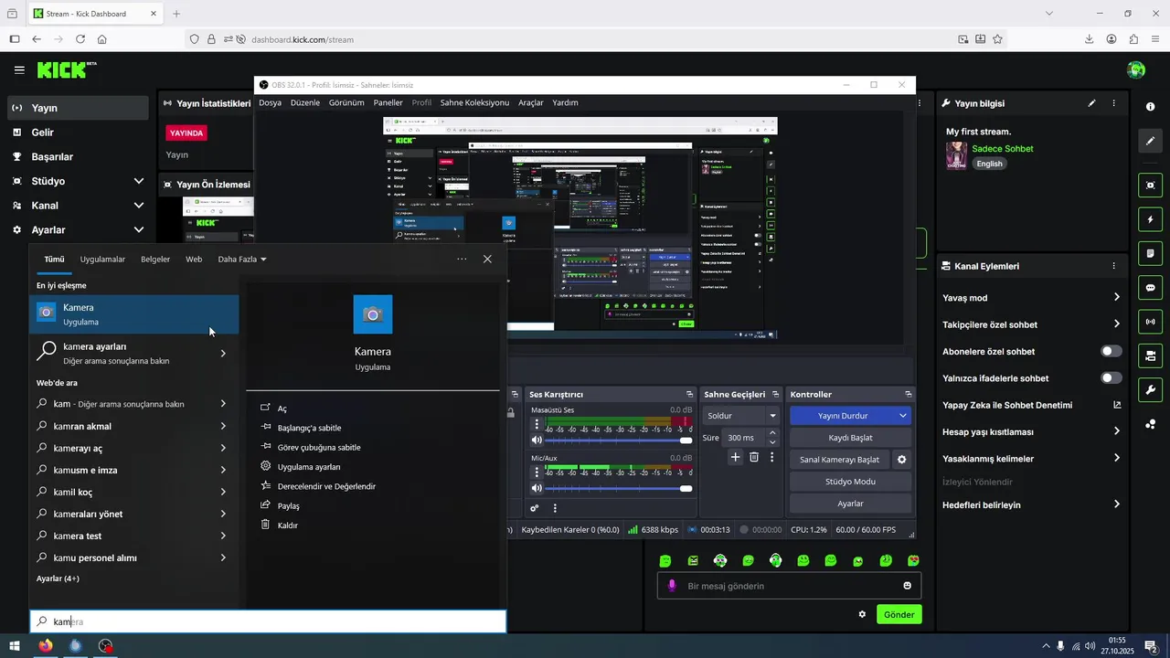Open dropdown arrow on Yayını Durdur button
The image size is (1170, 658).
pos(903,416)
